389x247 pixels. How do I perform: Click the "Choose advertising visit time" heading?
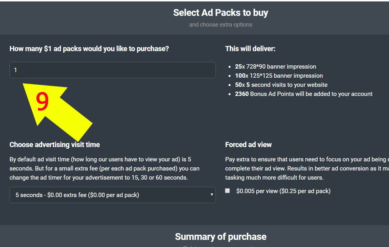click(55, 145)
